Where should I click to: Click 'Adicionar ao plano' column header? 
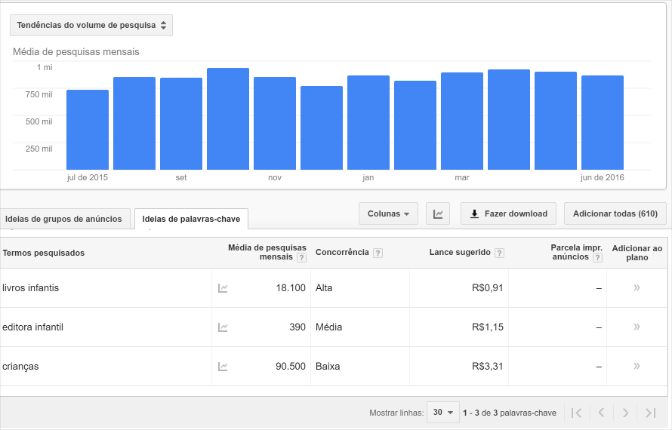point(637,253)
